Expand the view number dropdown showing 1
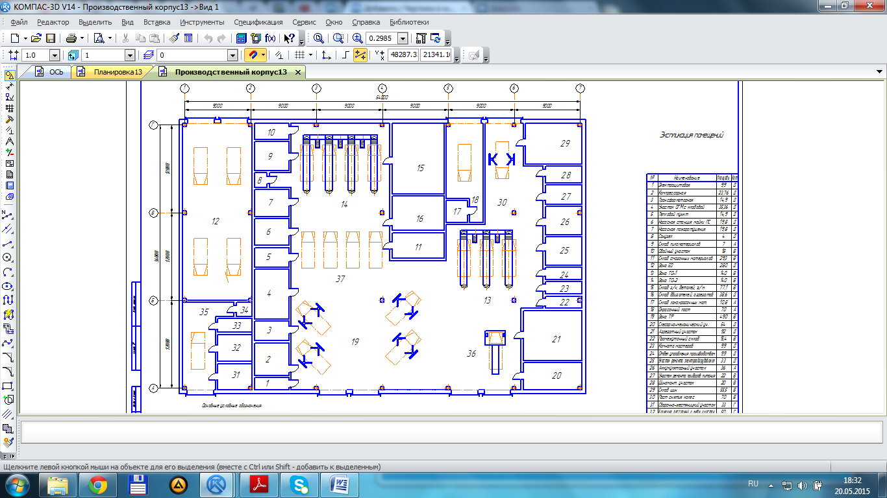 129,56
